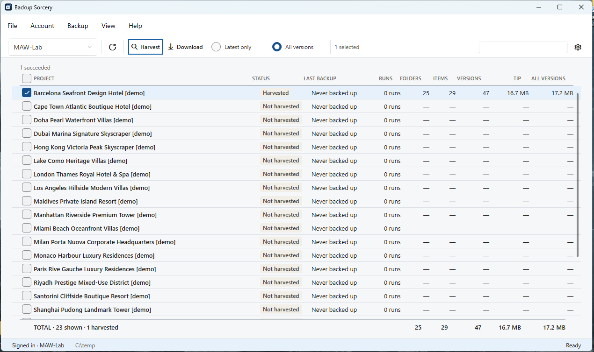Click the 0 runs cell in Miami Beach row
Viewport: 594px width, 352px height.
click(392, 228)
